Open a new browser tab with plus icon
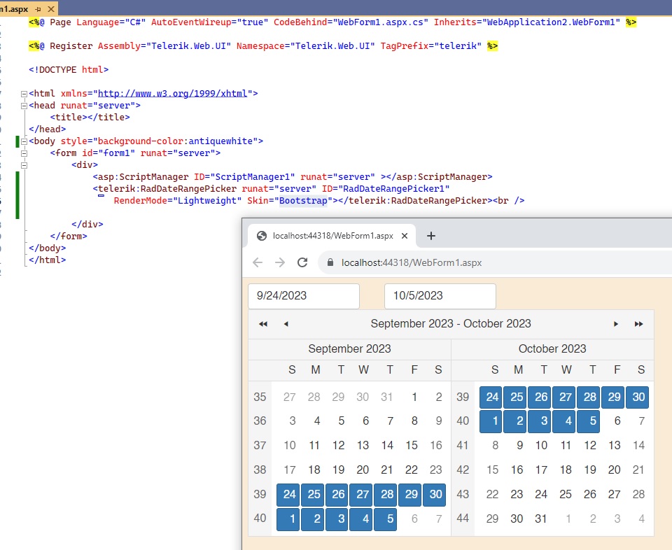This screenshot has width=672, height=550. pos(431,236)
